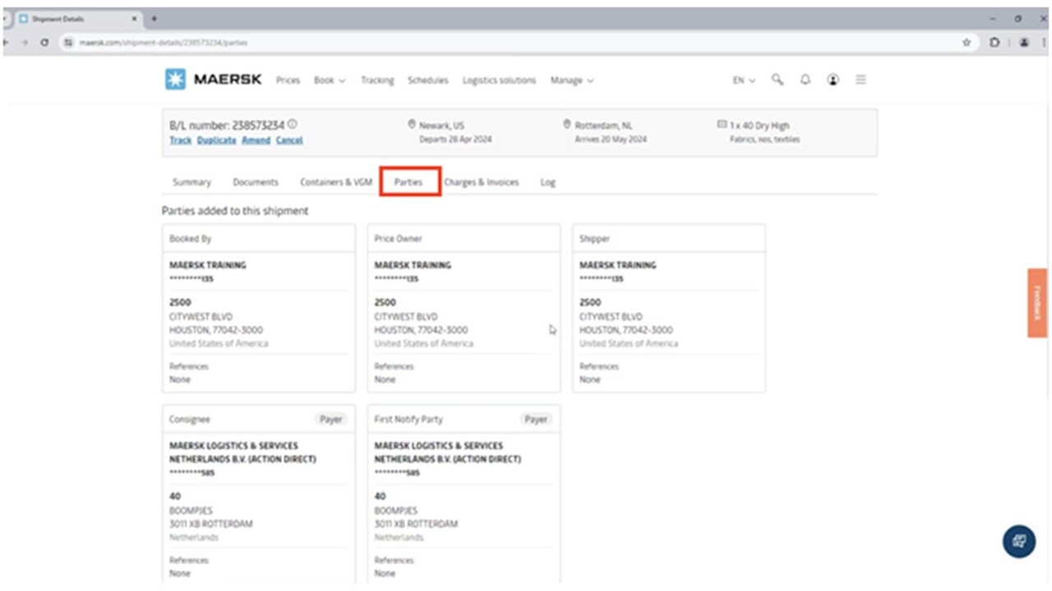This screenshot has height=591, width=1052.
Task: Open the user account profile icon
Action: tap(833, 80)
